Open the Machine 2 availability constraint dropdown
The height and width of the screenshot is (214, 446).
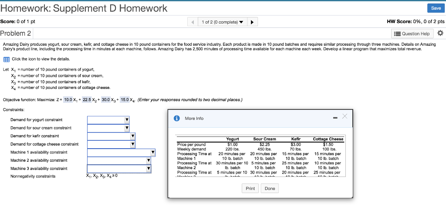(x=119, y=161)
